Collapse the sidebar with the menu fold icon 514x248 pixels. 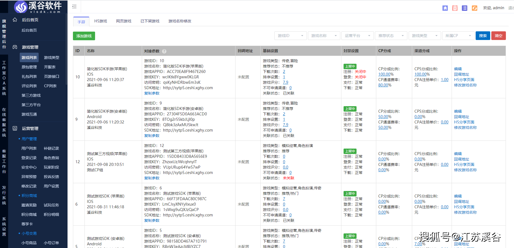point(74,7)
